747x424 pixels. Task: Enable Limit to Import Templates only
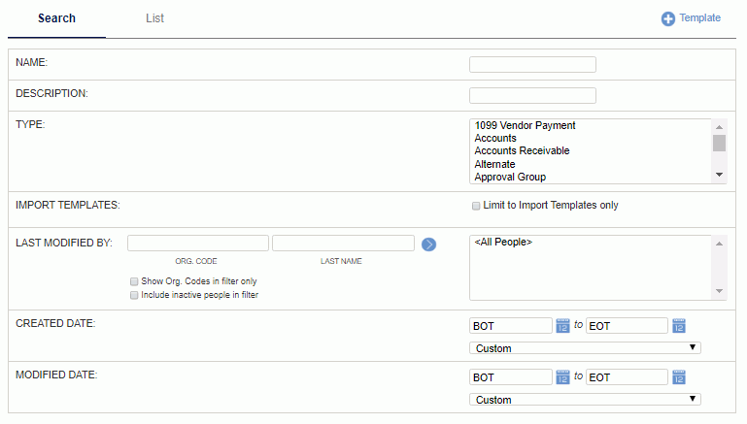tap(476, 206)
